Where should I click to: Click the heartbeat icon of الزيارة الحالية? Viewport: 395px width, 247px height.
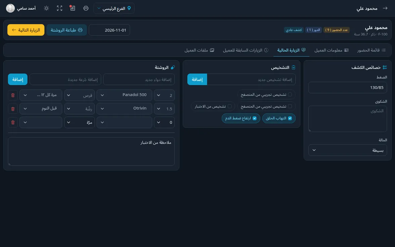(304, 50)
